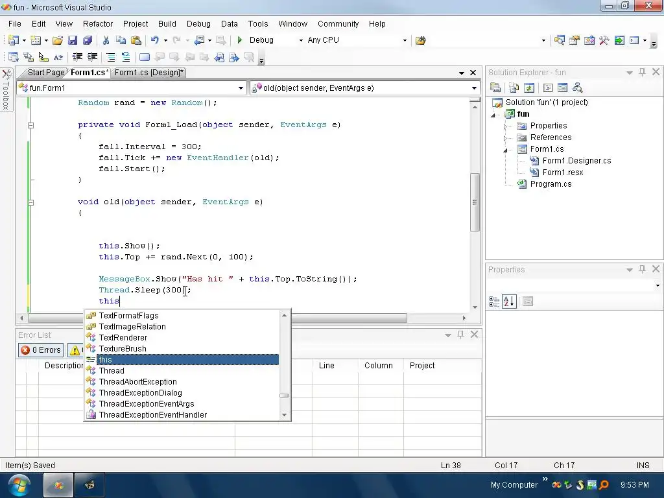Open the Undo history dropdown arrow
Screen dimensions: 664x498
pos(165,40)
